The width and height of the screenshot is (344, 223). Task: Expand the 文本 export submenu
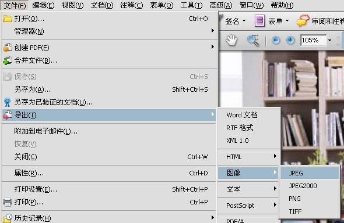click(249, 189)
